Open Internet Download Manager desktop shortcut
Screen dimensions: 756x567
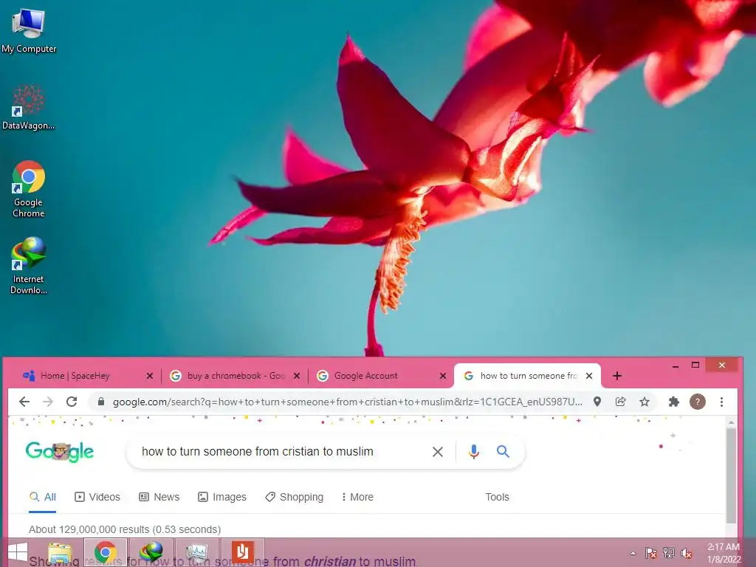pos(29,266)
